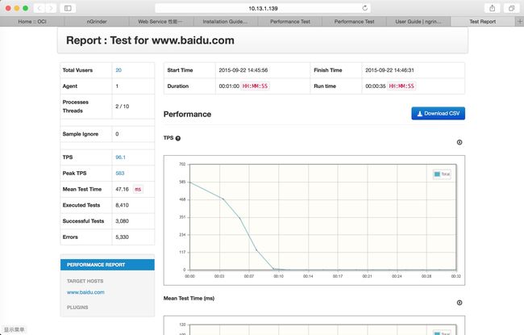This screenshot has height=335, width=524.
Task: Switch to the User Guide | ngrinder tab
Action: click(418, 22)
